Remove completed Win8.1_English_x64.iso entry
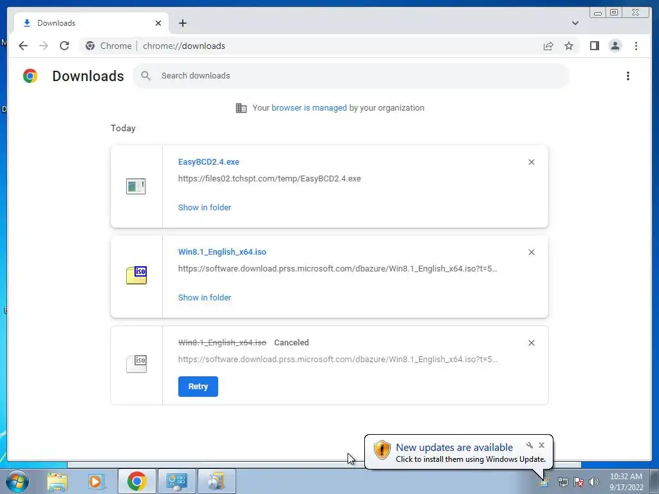 pos(531,252)
